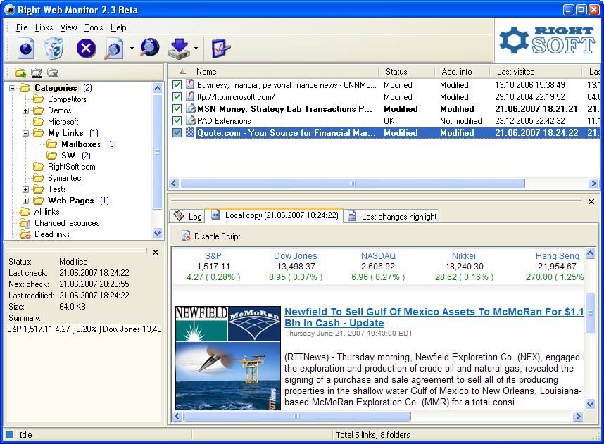Open dropdown arrow next to check page icon

tap(132, 49)
